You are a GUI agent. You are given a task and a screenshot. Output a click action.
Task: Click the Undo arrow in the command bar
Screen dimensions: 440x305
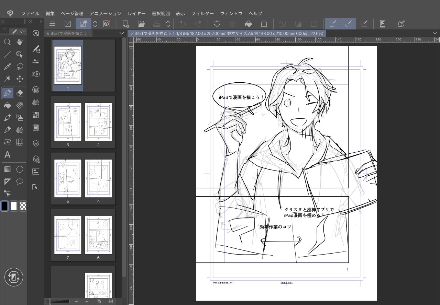(183, 24)
